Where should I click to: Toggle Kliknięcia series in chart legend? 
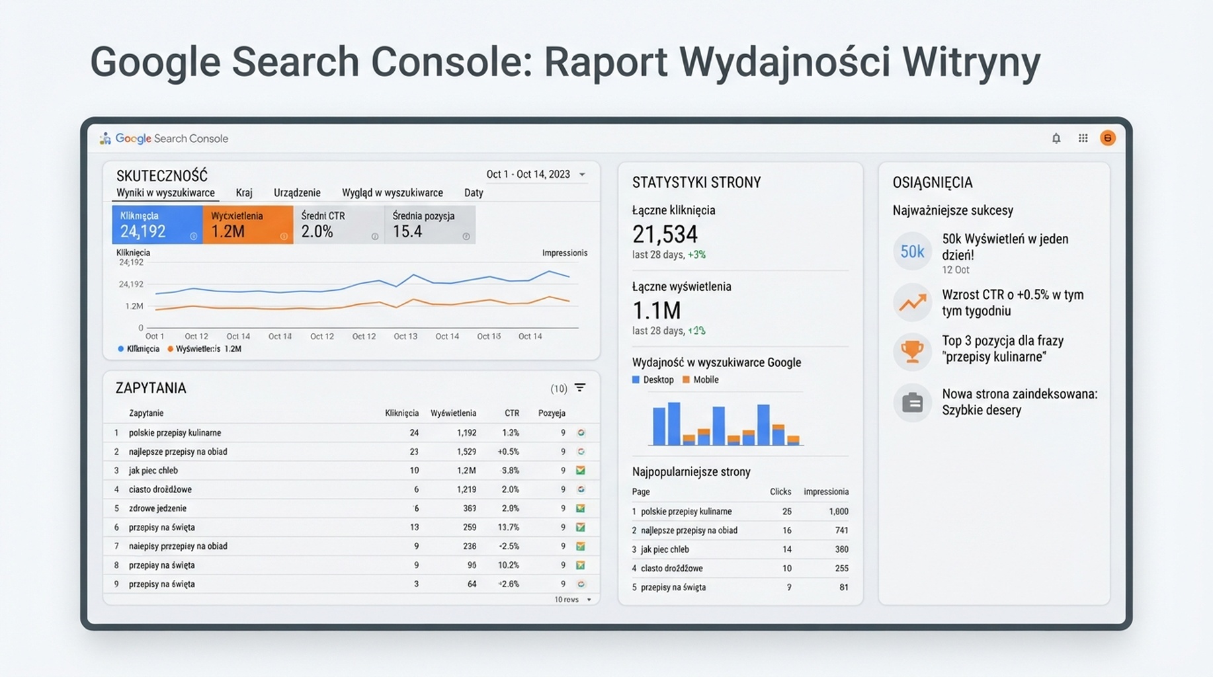click(138, 348)
